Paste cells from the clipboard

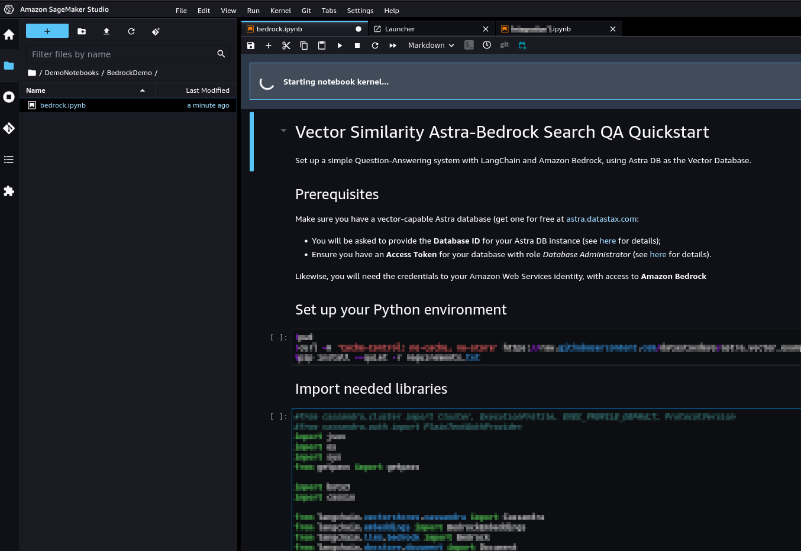322,46
